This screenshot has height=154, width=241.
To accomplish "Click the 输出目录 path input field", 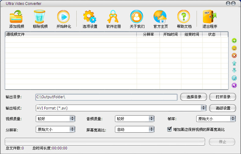I will coord(106,97).
